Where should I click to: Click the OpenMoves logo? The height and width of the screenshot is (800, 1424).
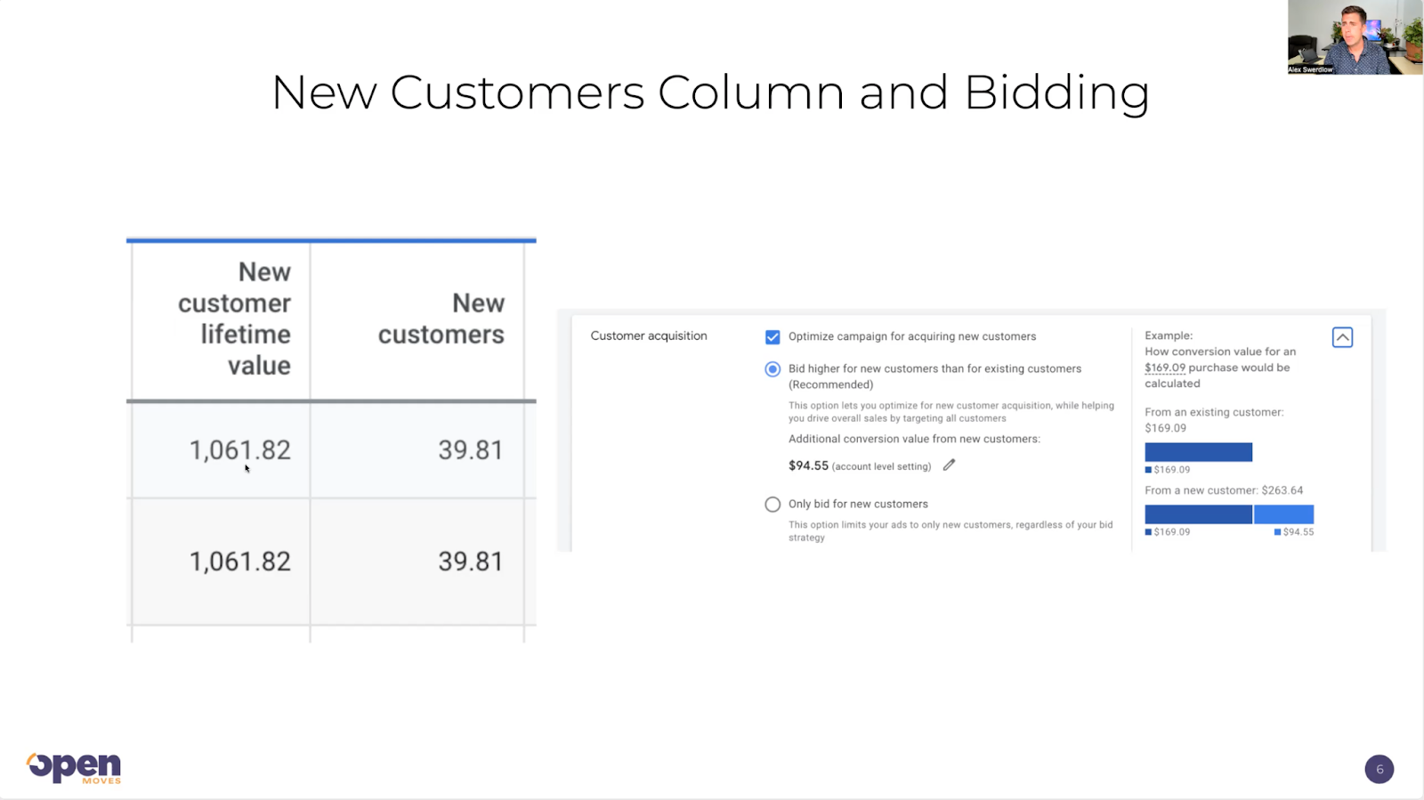[x=74, y=768]
